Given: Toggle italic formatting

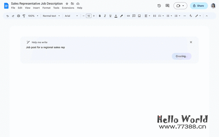Looking at the screenshot, I should tap(105, 16).
